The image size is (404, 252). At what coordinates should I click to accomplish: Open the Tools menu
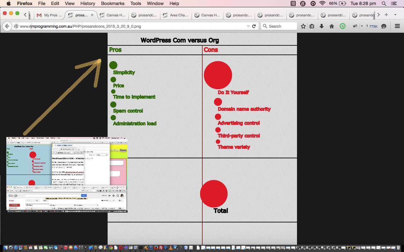point(136,3)
